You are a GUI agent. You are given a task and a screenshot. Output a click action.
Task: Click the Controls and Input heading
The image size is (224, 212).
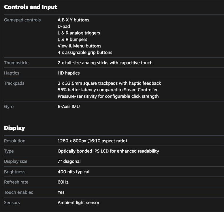pos(31,7)
